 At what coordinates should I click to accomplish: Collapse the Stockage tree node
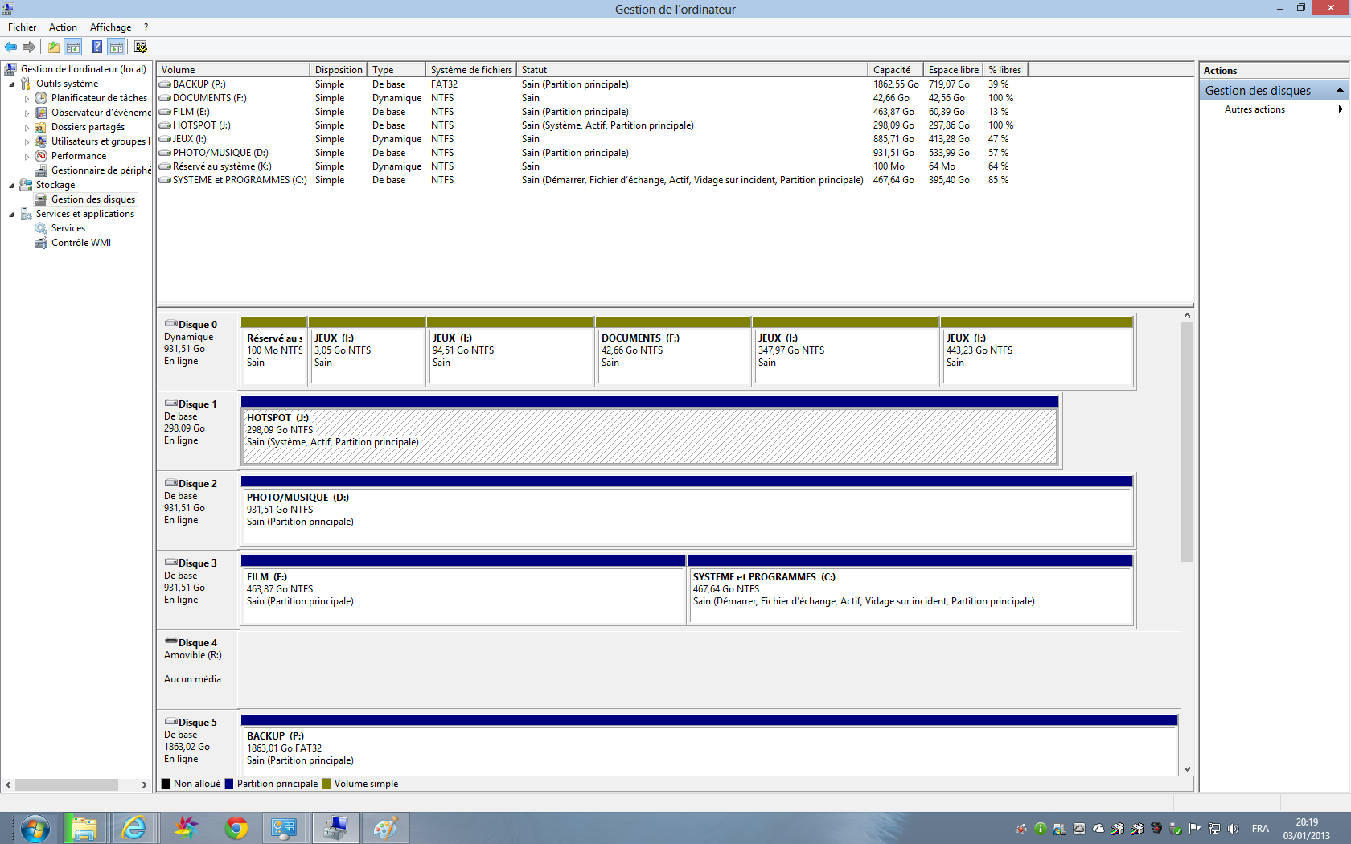click(11, 186)
